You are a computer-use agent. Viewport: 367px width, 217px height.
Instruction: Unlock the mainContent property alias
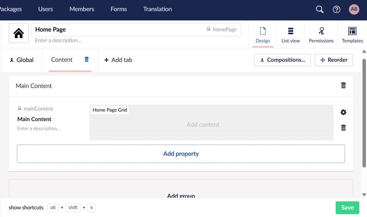point(20,109)
